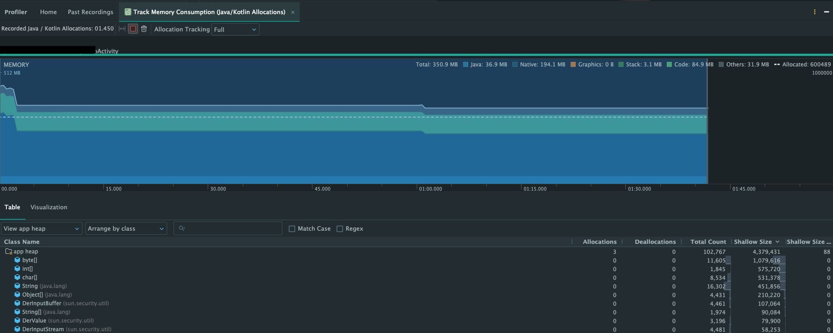
Task: Close the Track Memory Consumption tab
Action: click(x=293, y=12)
